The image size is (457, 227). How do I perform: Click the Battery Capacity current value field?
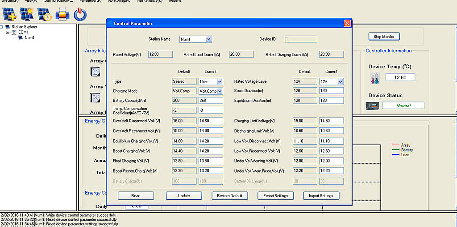click(211, 101)
